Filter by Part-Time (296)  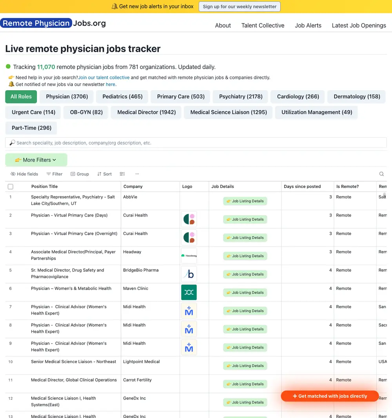coord(31,128)
